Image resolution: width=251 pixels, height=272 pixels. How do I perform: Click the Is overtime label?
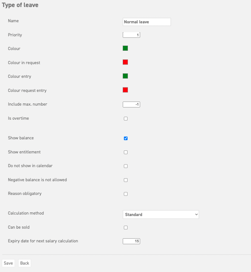pos(19,118)
